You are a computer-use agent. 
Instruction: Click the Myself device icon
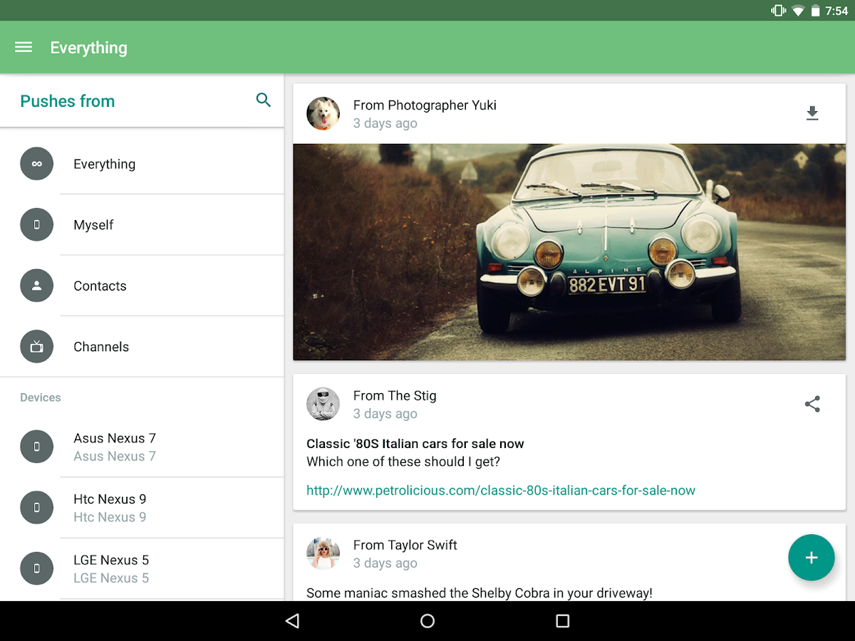pyautogui.click(x=36, y=224)
